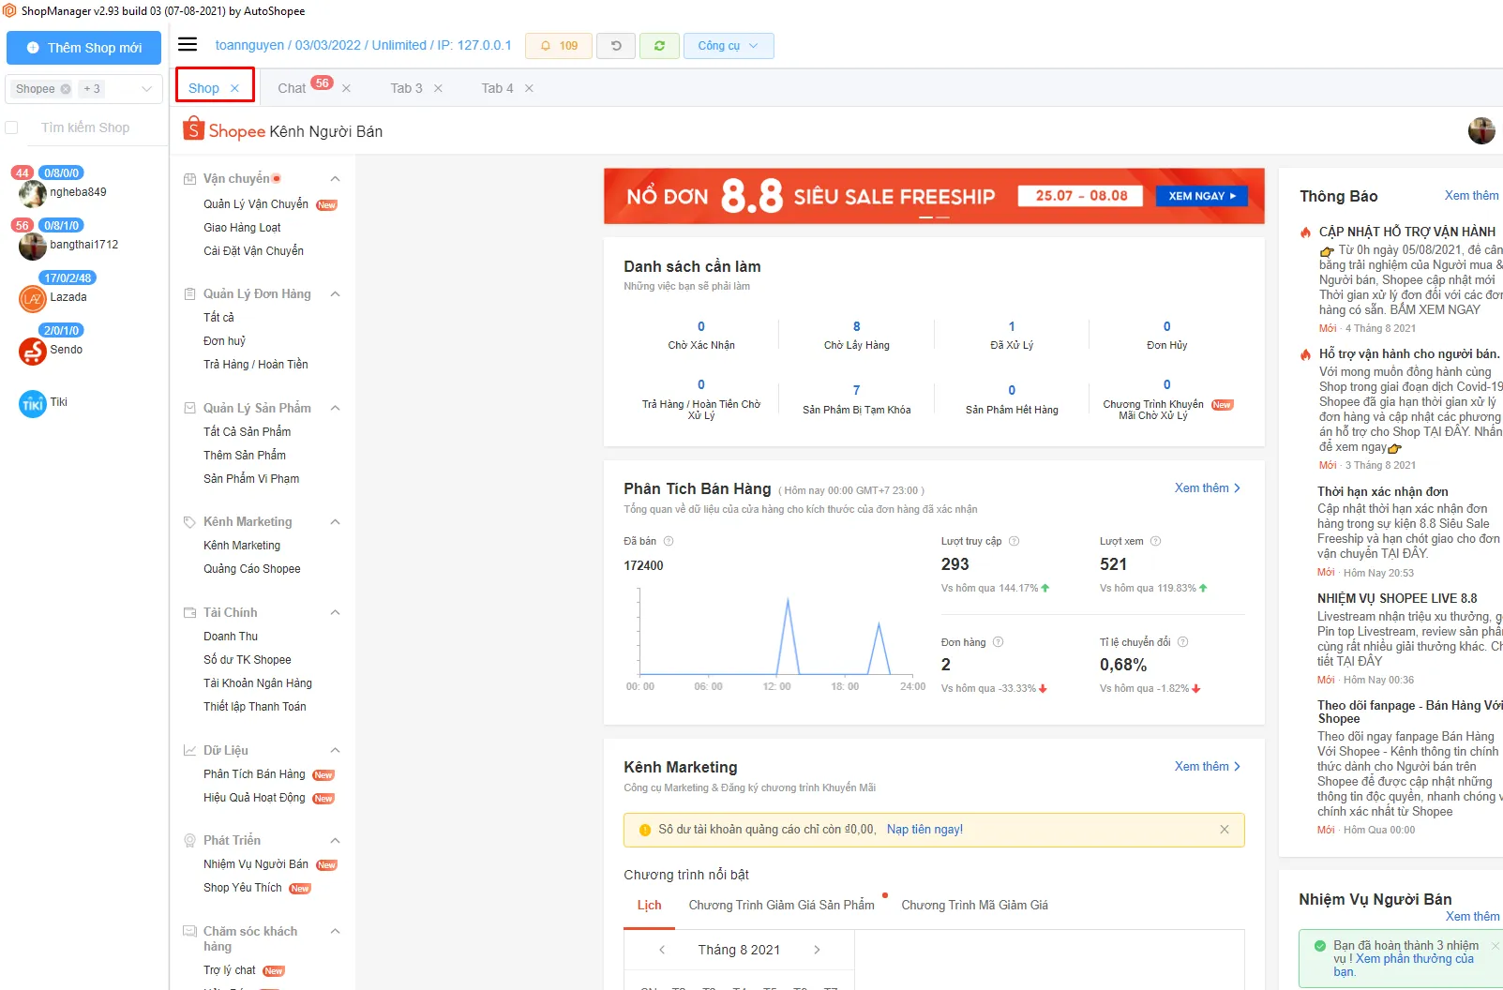The image size is (1503, 990).
Task: Select the Lazada shop icon
Action: coord(33,299)
